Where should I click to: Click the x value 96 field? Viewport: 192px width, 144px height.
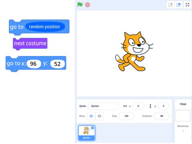click(x=34, y=64)
